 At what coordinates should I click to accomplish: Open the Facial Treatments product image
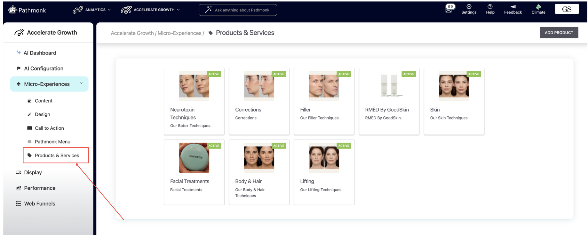click(x=194, y=158)
